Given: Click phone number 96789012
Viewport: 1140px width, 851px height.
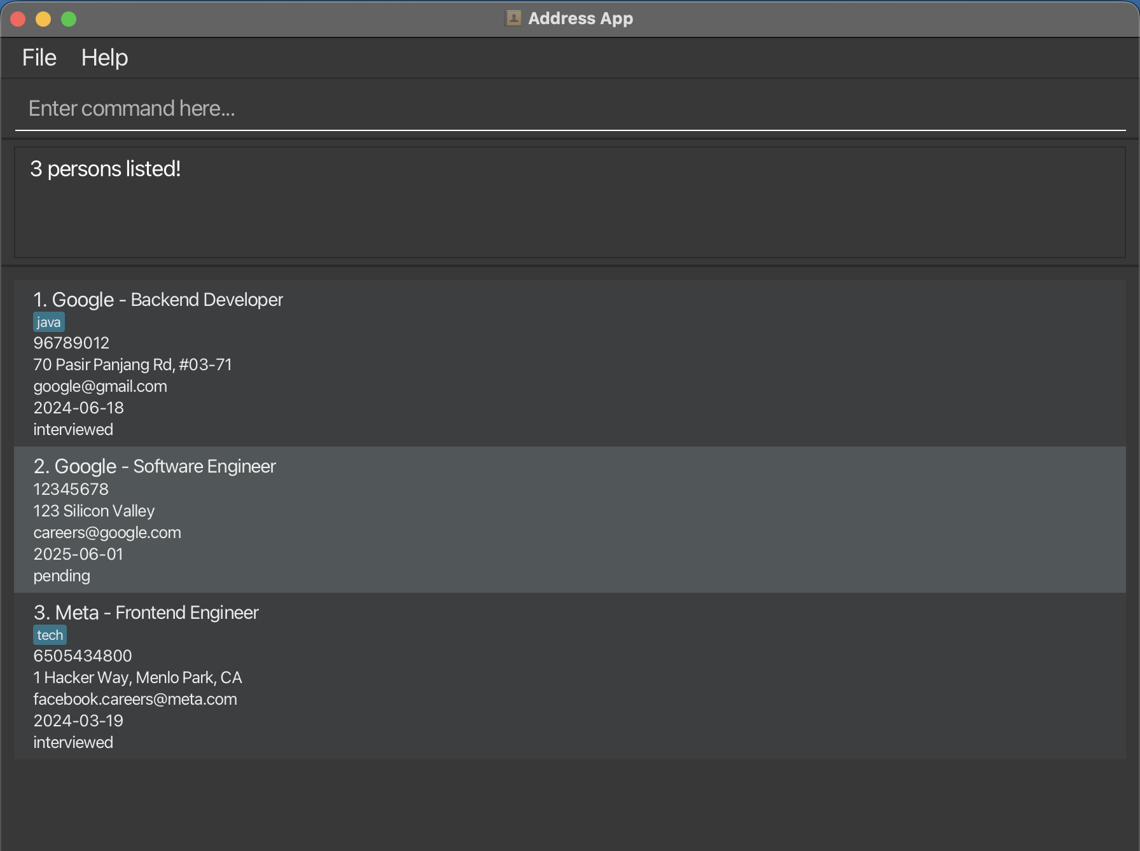Looking at the screenshot, I should 71,343.
